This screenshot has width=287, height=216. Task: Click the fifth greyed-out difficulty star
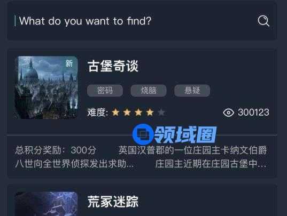pos(161,112)
